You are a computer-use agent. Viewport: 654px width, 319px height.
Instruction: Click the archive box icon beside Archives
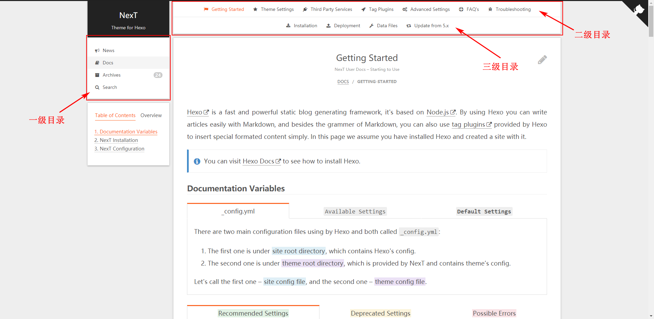tap(97, 75)
